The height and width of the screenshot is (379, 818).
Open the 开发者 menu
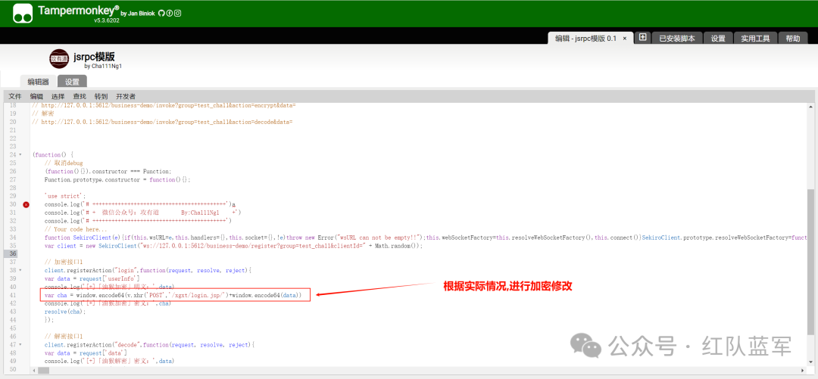[126, 96]
